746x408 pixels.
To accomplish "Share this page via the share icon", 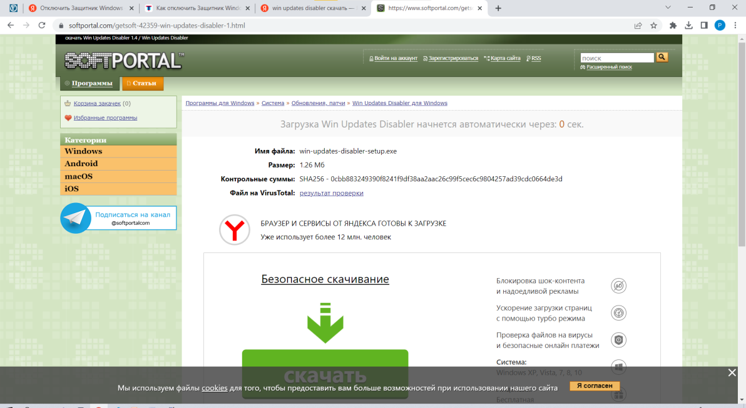I will [x=638, y=26].
